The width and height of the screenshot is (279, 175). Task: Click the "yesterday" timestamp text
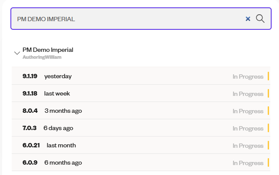[58, 76]
